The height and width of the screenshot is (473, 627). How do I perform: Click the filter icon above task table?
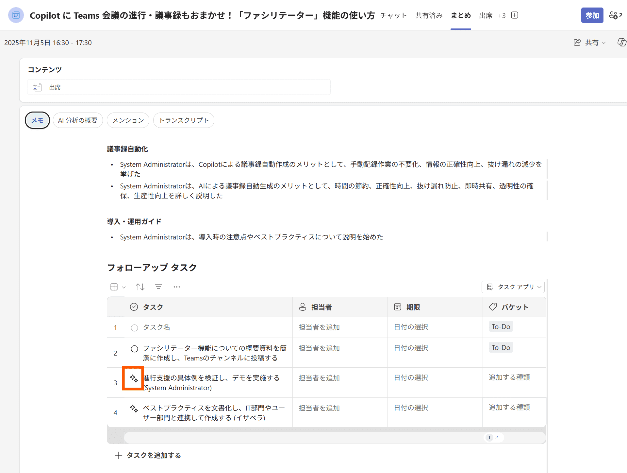tap(158, 287)
